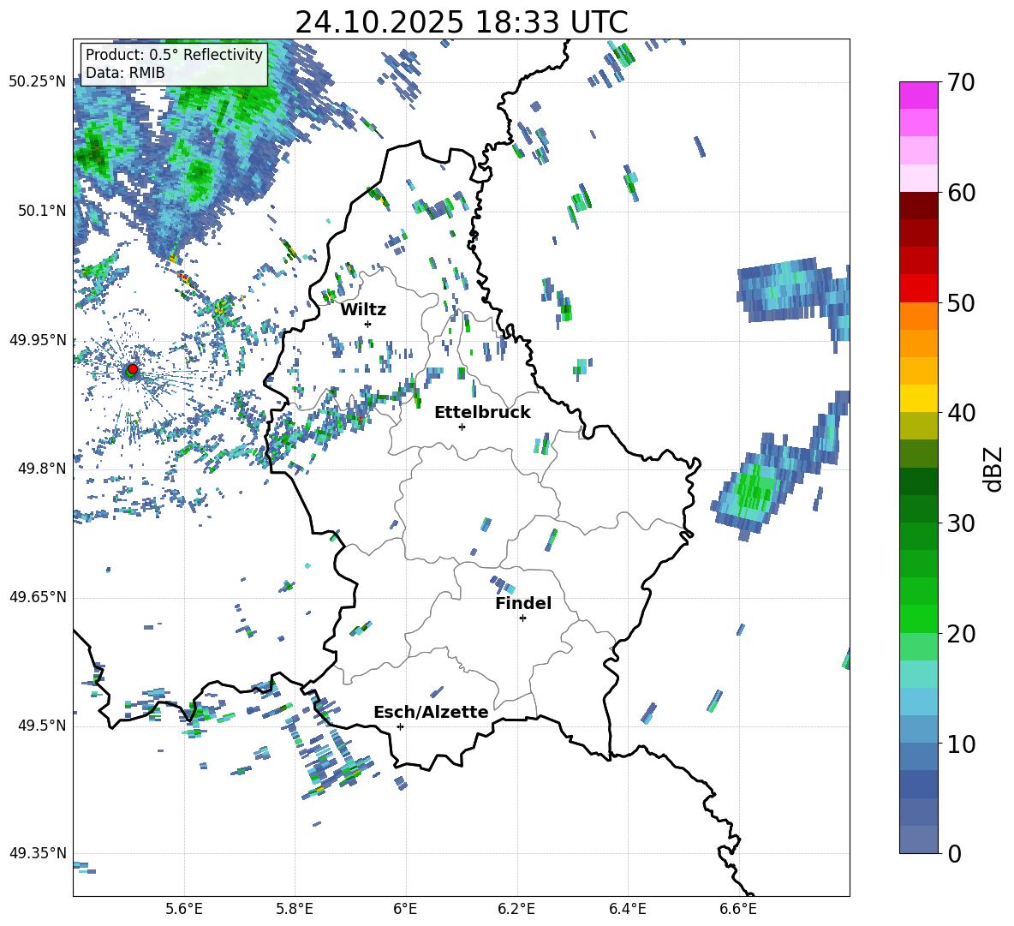Screen dimensions: 1014x926
Task: Click the 50 tick on colorbar
Action: [x=960, y=302]
